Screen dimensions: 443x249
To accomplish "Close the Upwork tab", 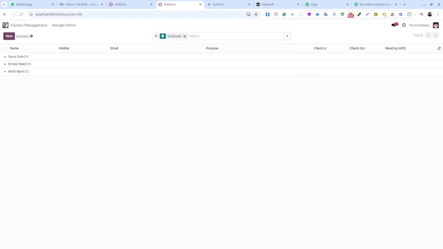I will coord(298,5).
